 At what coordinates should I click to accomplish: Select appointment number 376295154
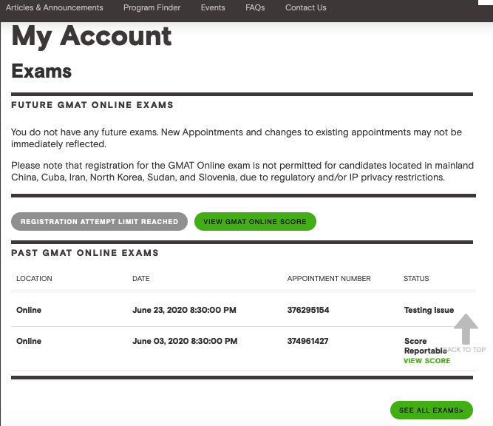tap(307, 310)
